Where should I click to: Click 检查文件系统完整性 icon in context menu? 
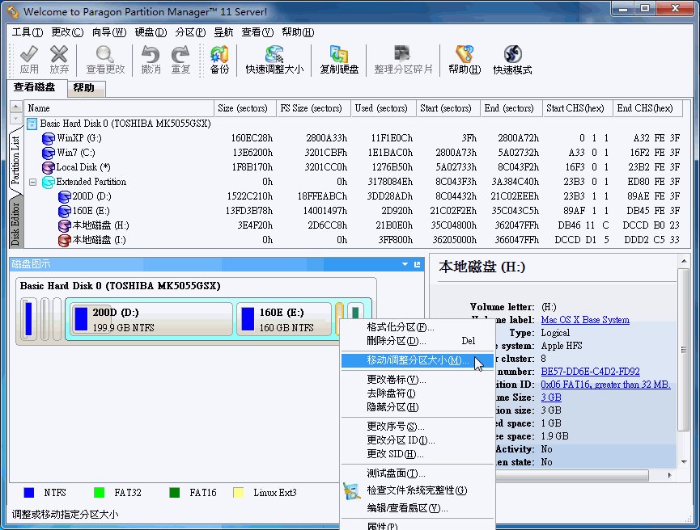(352, 490)
